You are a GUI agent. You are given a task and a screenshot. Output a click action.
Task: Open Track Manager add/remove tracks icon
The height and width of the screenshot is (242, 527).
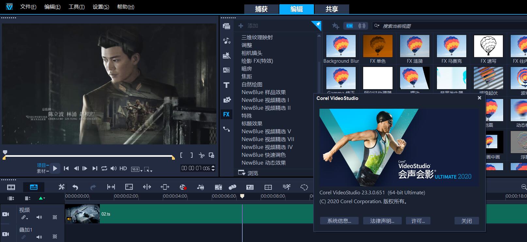tap(28, 198)
